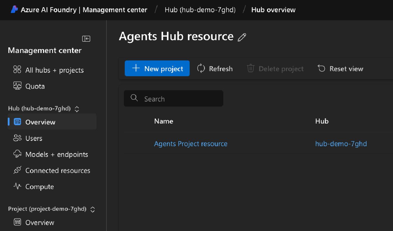The image size is (393, 231).
Task: Open the Agents Project resource link
Action: (191, 143)
